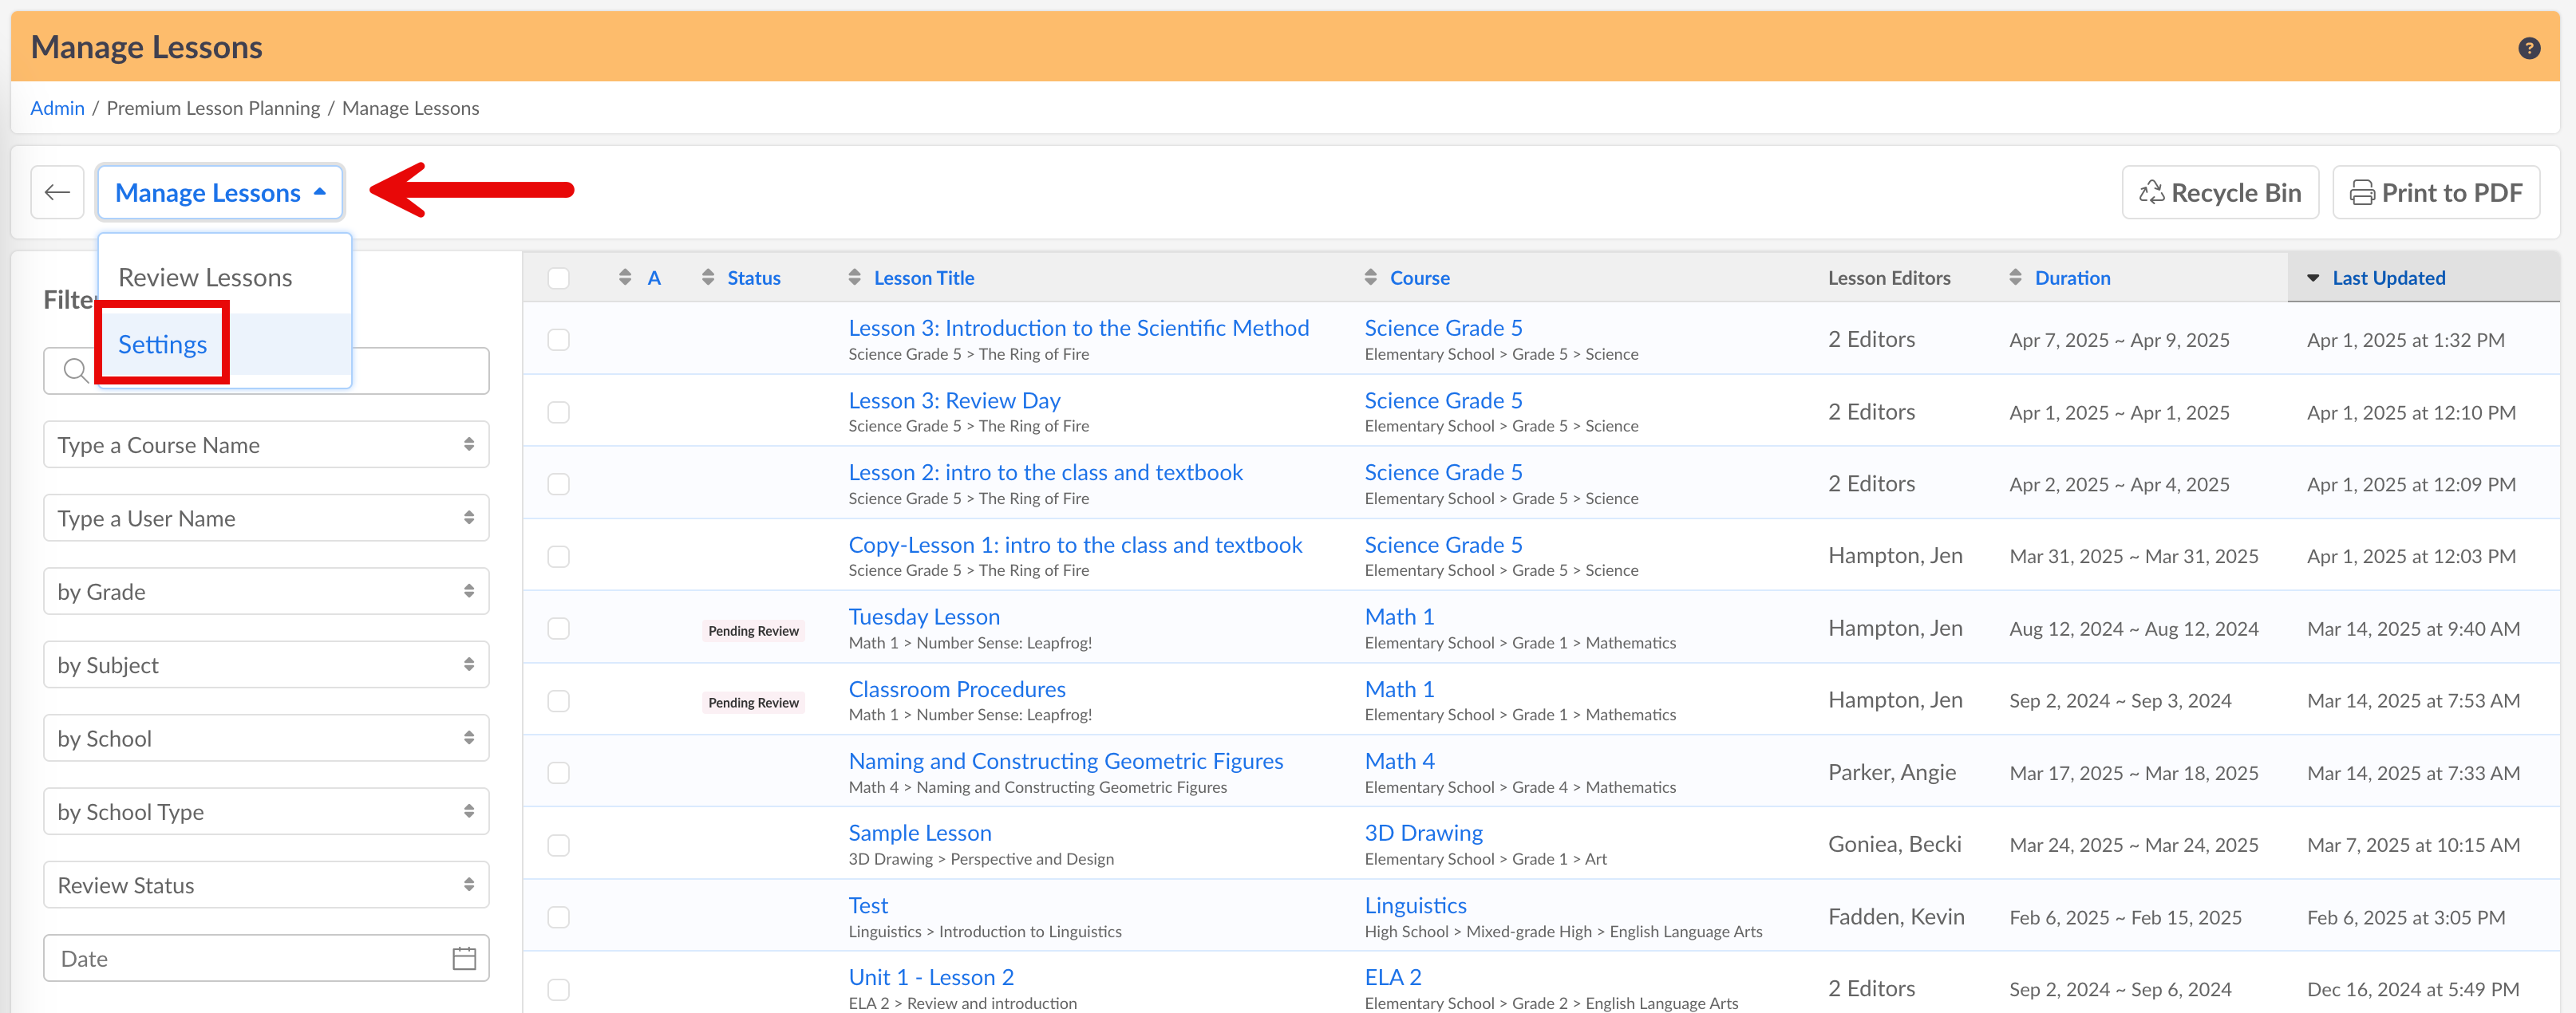This screenshot has height=1013, width=2576.
Task: Open the Recycle Bin
Action: [2219, 192]
